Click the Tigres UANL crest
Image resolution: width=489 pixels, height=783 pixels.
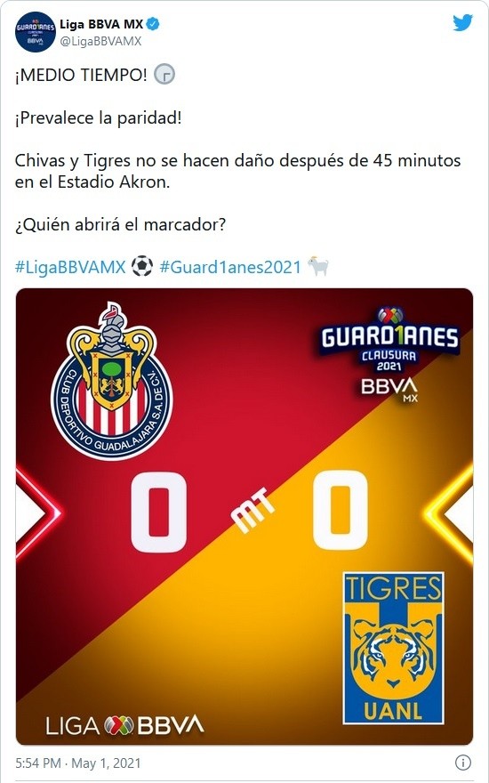pyautogui.click(x=393, y=648)
